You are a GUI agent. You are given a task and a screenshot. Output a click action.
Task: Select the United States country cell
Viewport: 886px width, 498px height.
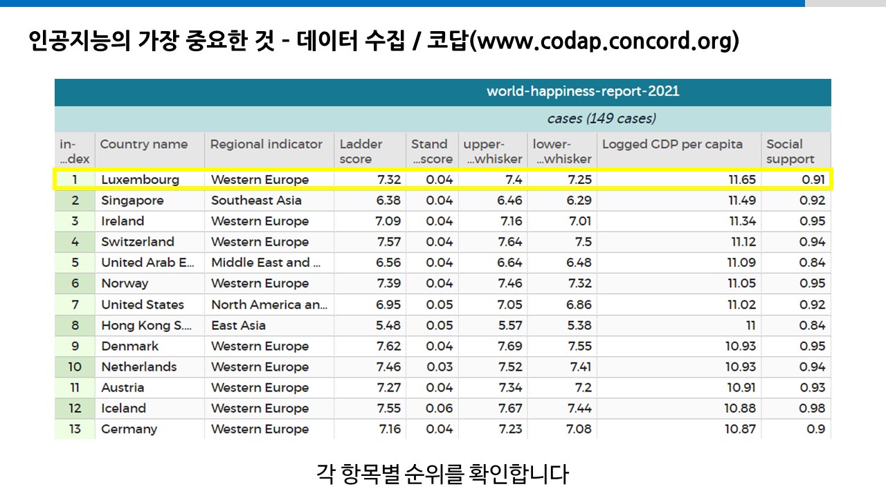pyautogui.click(x=150, y=305)
